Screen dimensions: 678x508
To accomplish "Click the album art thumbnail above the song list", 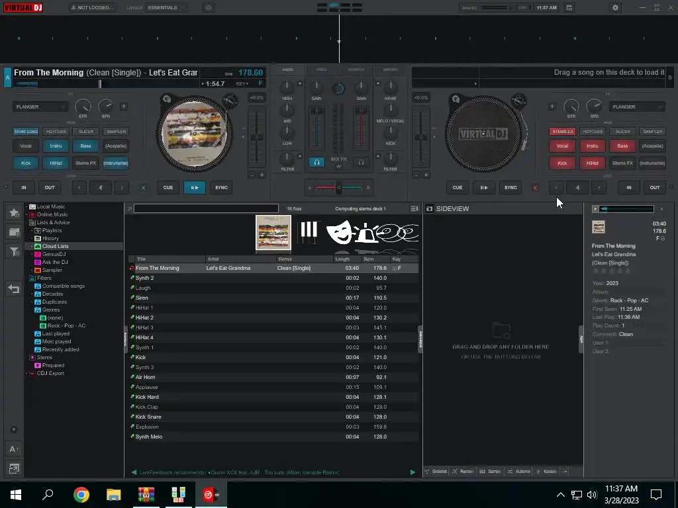I will point(273,232).
